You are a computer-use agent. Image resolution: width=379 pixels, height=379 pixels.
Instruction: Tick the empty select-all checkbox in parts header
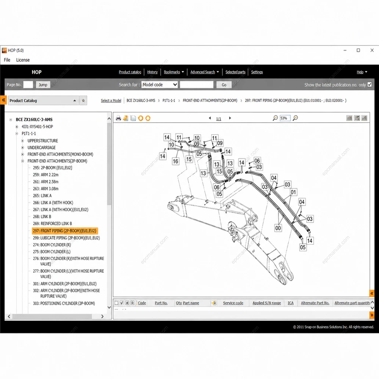[x=116, y=303]
